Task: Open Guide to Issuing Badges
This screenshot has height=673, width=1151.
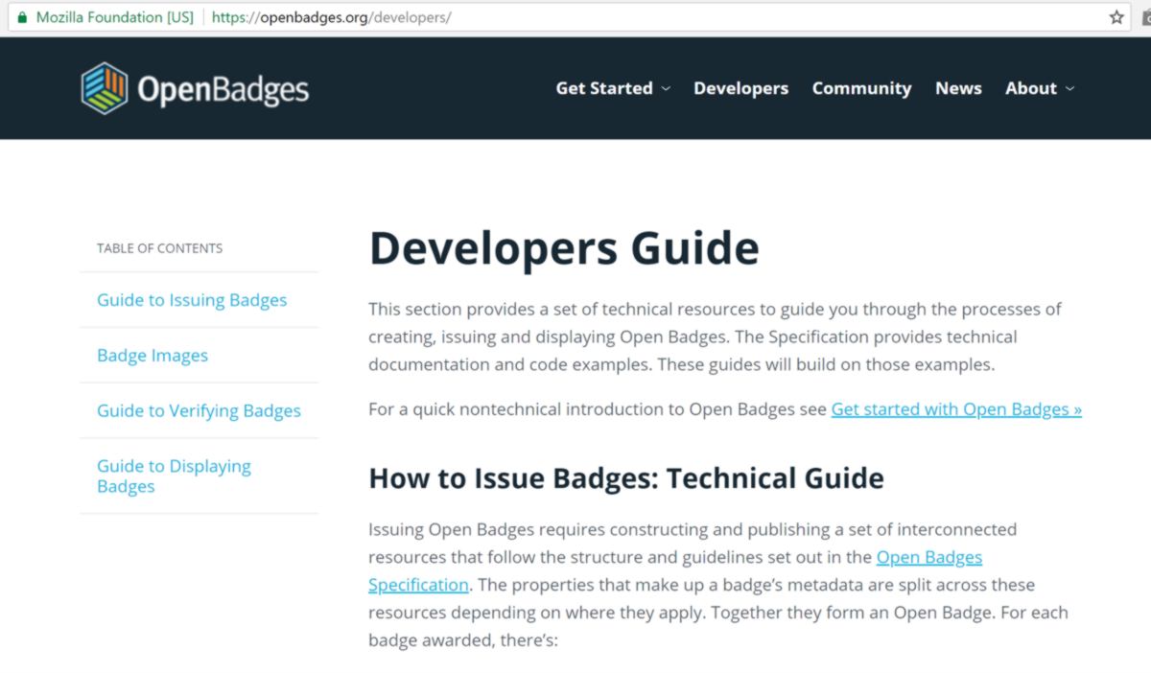Action: coord(192,300)
